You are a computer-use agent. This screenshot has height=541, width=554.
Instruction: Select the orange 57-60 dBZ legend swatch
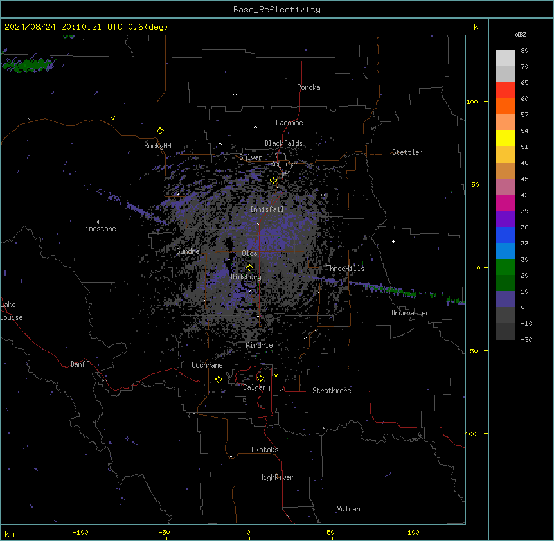(x=505, y=106)
